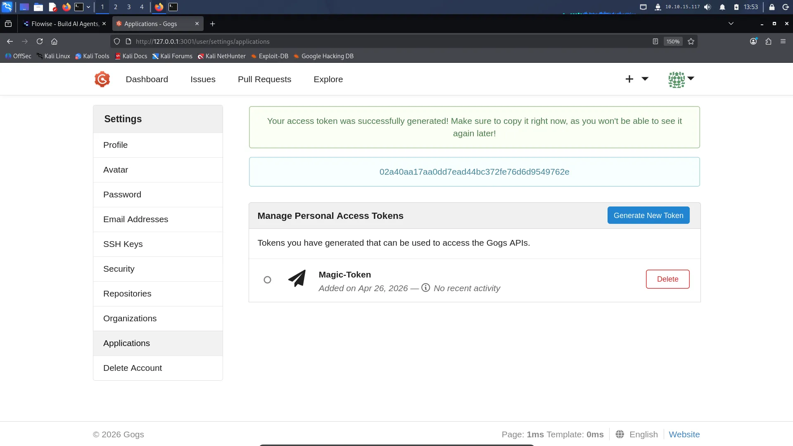Click the generated access token string
The height and width of the screenshot is (446, 793).
coord(474,172)
